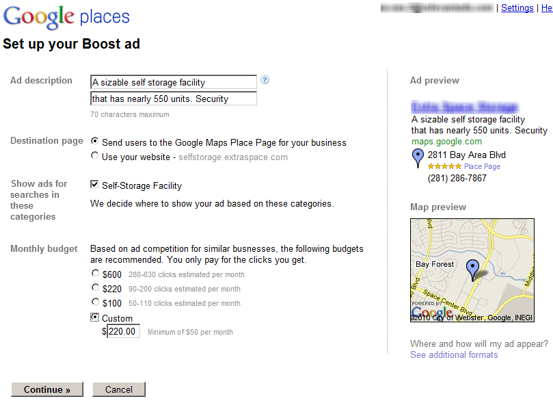Click the blue map pin in ad preview

(x=418, y=159)
